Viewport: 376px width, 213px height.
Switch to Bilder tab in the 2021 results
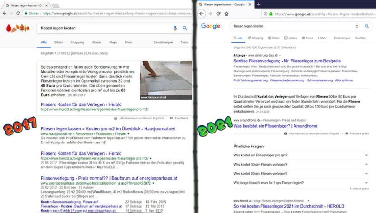click(274, 38)
